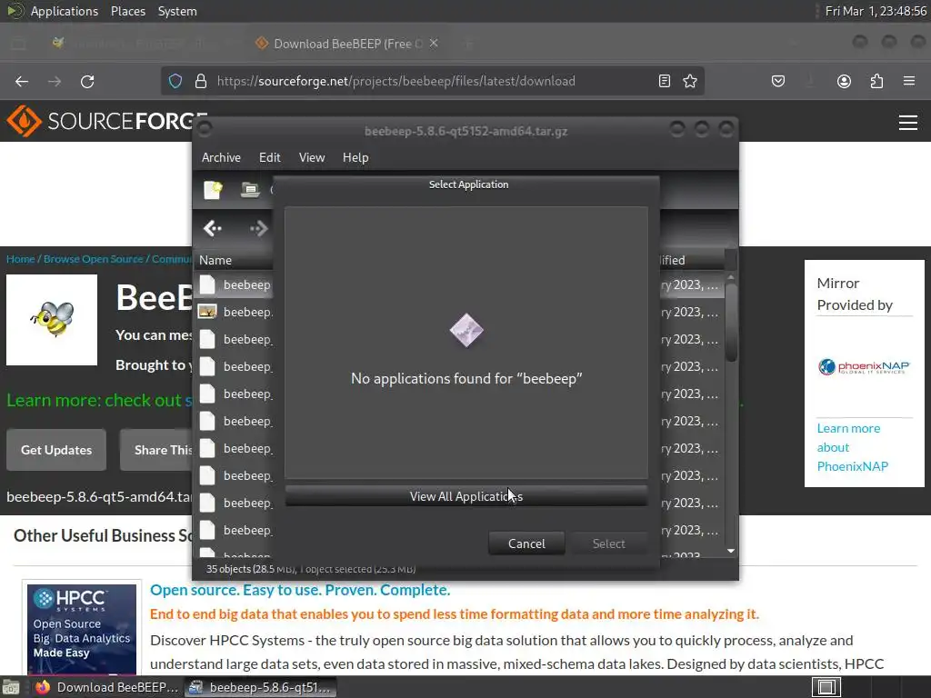Click the BeeBEEP bee logo image

tap(52, 320)
